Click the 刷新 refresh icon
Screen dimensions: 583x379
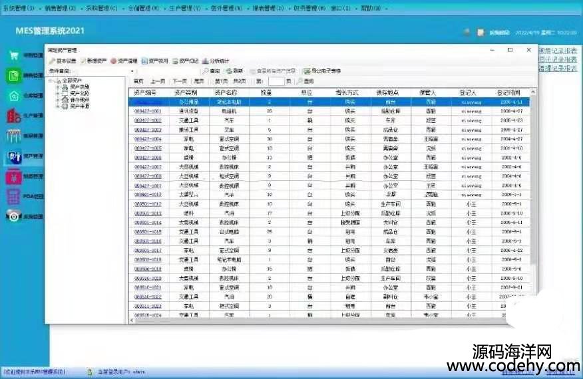230,70
